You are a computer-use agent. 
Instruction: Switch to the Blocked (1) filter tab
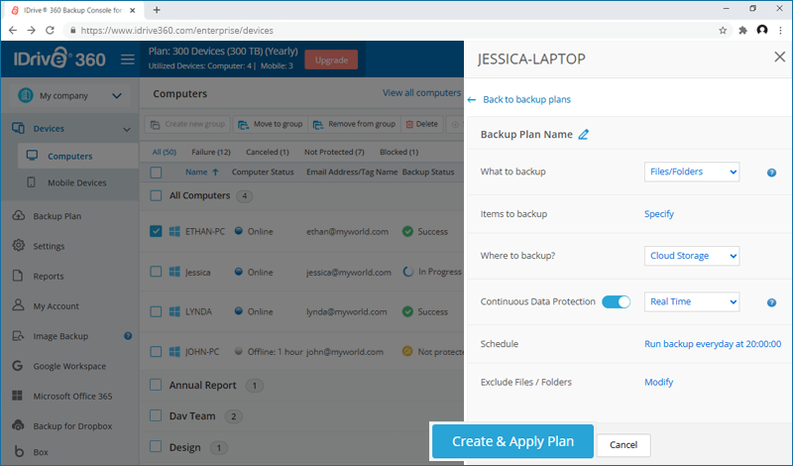coord(399,152)
